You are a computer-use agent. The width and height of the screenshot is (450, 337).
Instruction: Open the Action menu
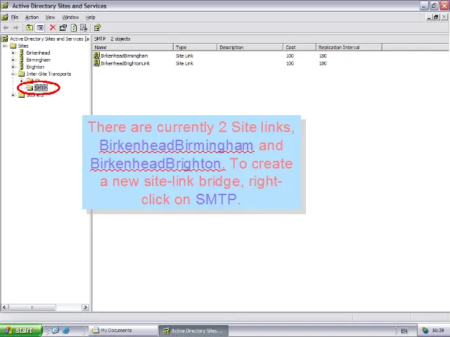[x=32, y=17]
